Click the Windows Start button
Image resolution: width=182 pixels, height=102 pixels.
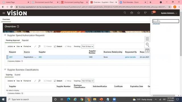click(x=3, y=99)
